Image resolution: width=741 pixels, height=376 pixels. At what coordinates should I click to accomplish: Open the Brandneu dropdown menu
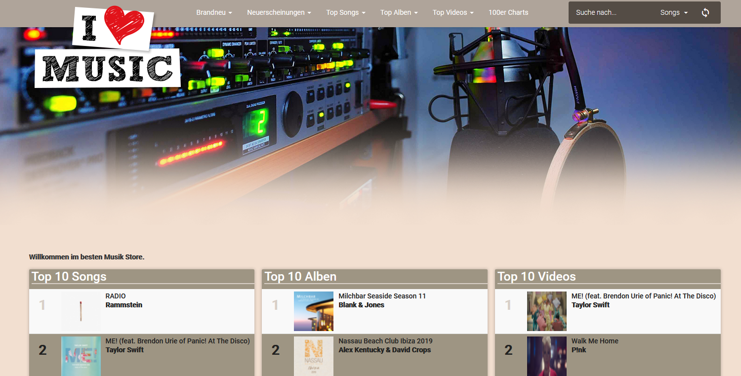(x=214, y=12)
